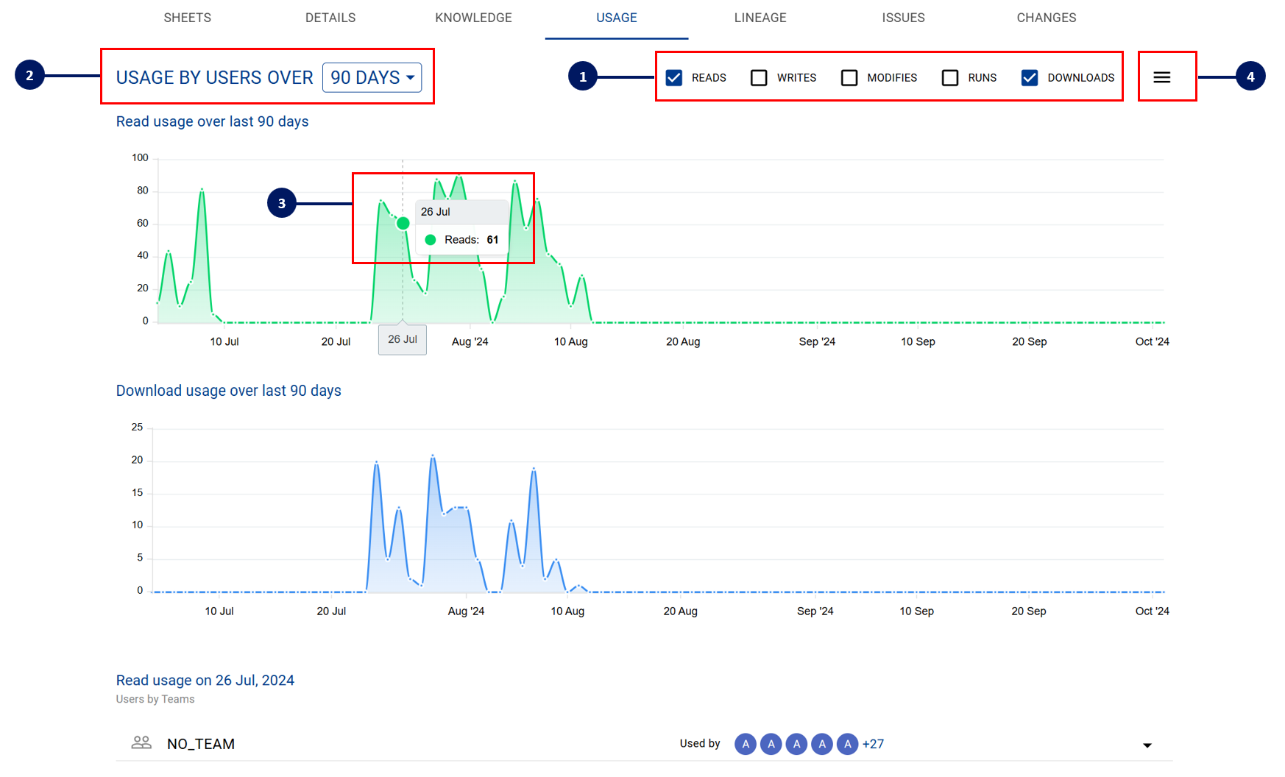Screen dimensions: 1285x777
Task: Enable the MODIFIES checkbox
Action: 849,78
